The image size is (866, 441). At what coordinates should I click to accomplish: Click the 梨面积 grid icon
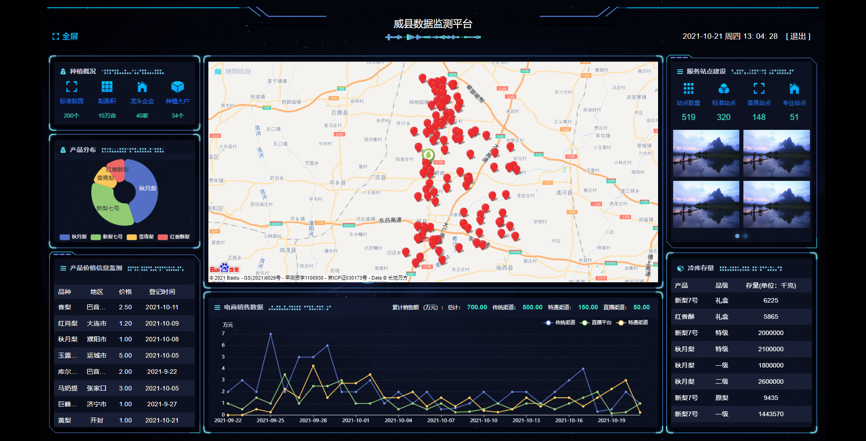tap(107, 87)
